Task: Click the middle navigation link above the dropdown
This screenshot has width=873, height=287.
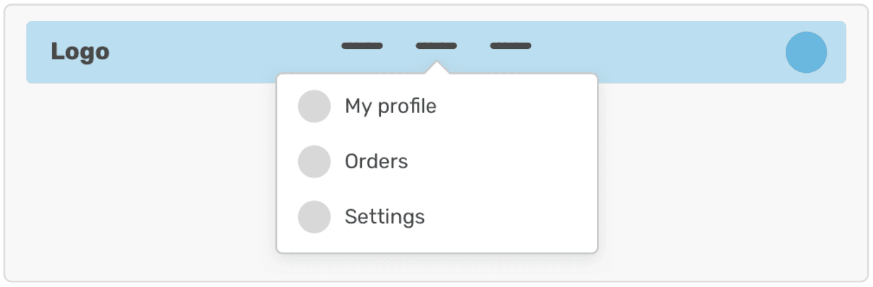Action: pyautogui.click(x=436, y=46)
